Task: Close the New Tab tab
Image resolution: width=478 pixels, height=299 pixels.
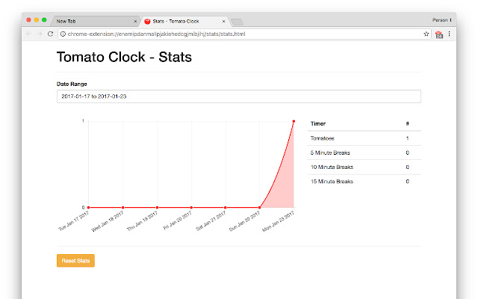Action: tap(135, 22)
